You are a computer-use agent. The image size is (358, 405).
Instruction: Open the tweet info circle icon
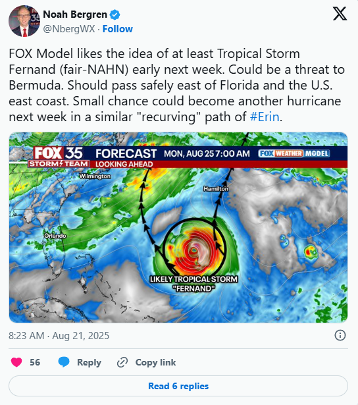(340, 335)
